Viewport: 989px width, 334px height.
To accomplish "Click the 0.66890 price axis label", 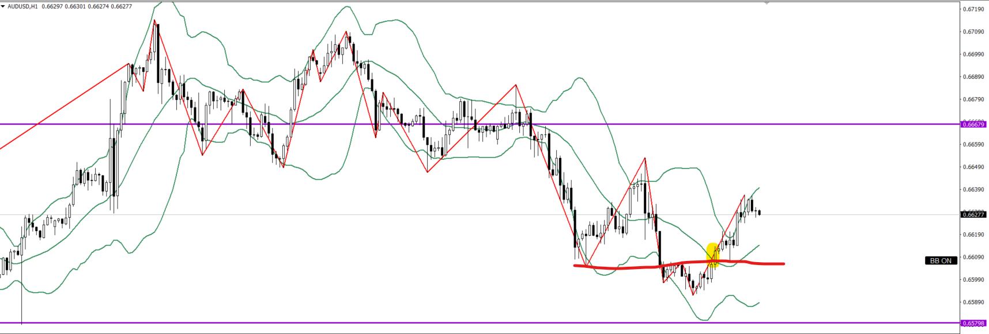I will click(973, 76).
